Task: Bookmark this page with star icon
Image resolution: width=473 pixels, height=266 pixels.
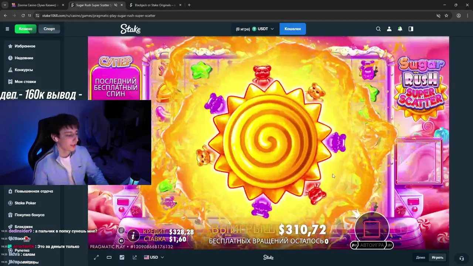Action: (x=446, y=16)
